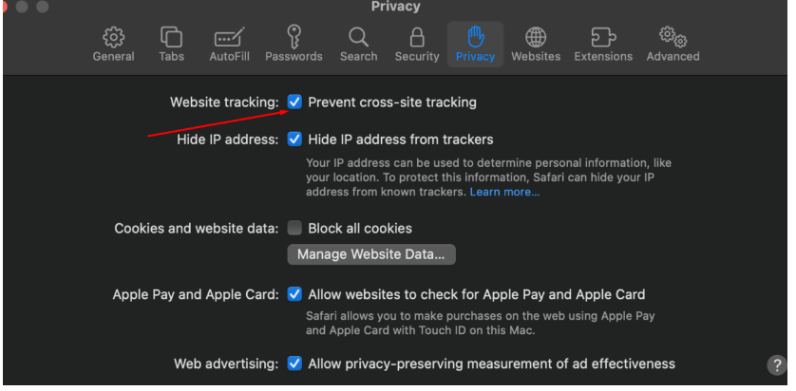Click the Privacy hand icon

pyautogui.click(x=476, y=37)
